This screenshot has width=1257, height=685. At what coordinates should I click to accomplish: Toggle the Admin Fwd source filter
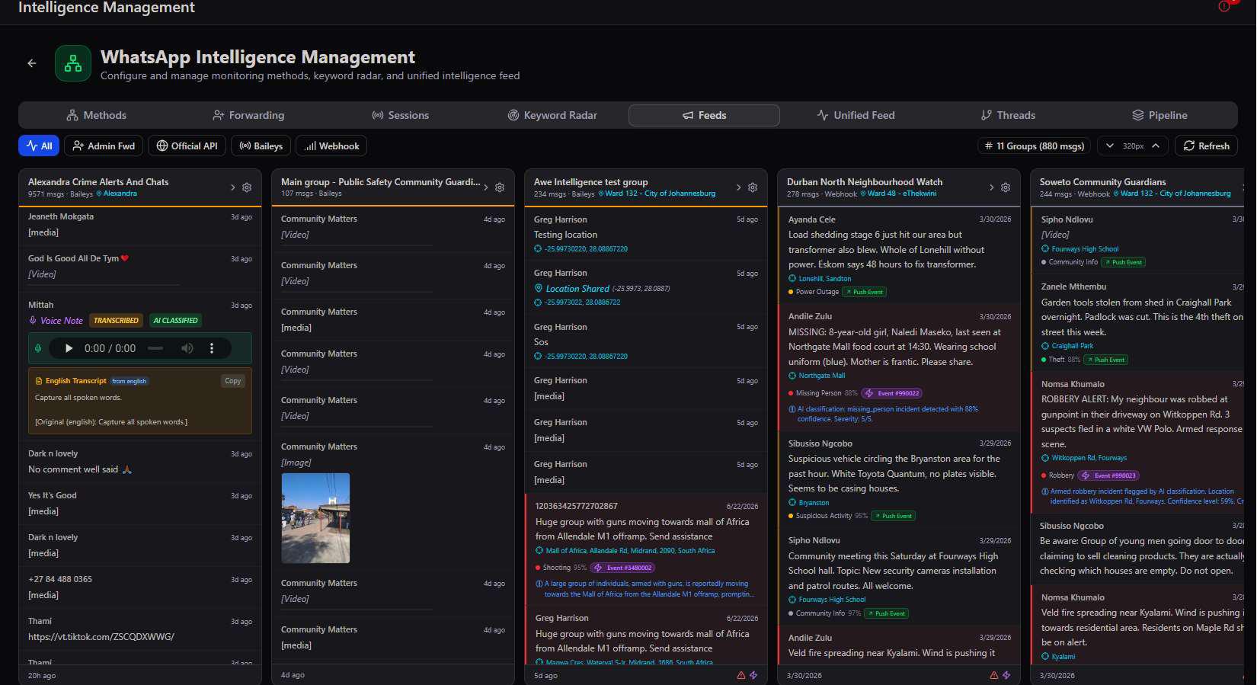[104, 146]
